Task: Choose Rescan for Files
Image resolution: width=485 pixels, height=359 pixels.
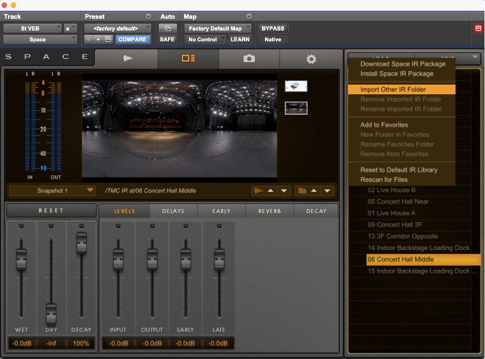Action: tap(401, 180)
